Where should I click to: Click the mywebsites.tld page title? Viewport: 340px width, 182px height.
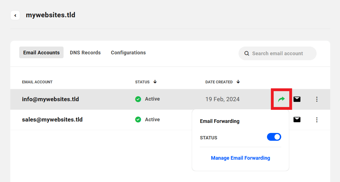[x=50, y=15]
